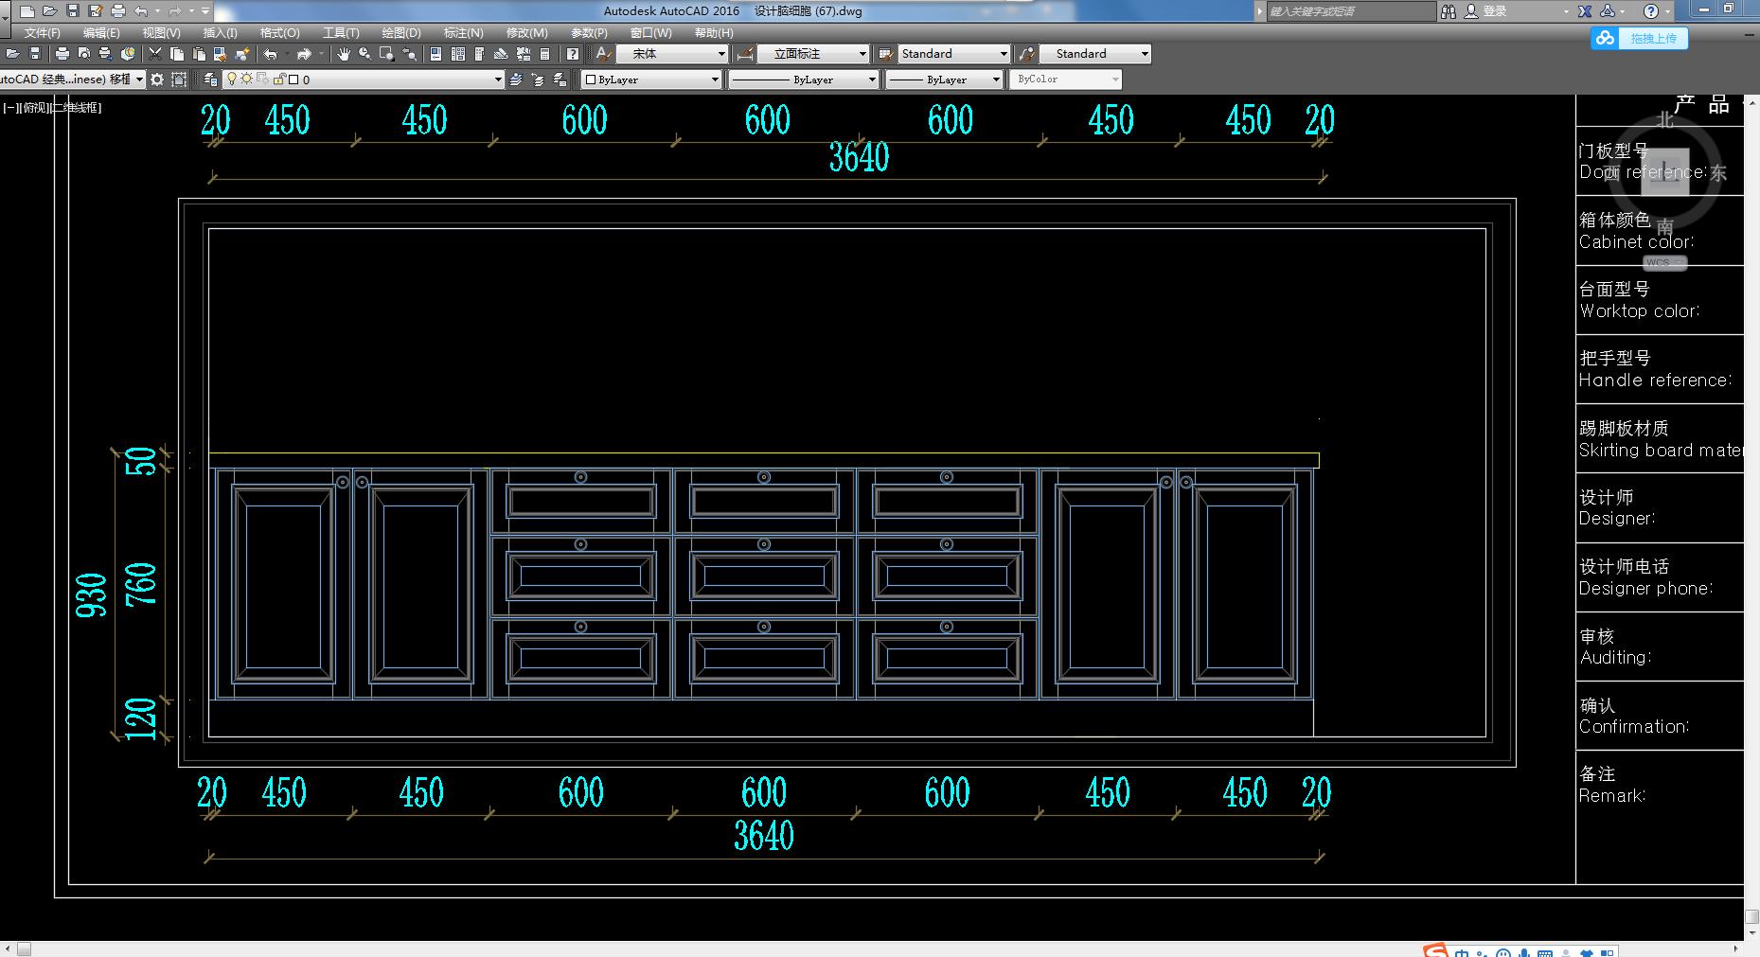Open the Layer Properties Manager icon
The height and width of the screenshot is (957, 1760).
tap(210, 80)
